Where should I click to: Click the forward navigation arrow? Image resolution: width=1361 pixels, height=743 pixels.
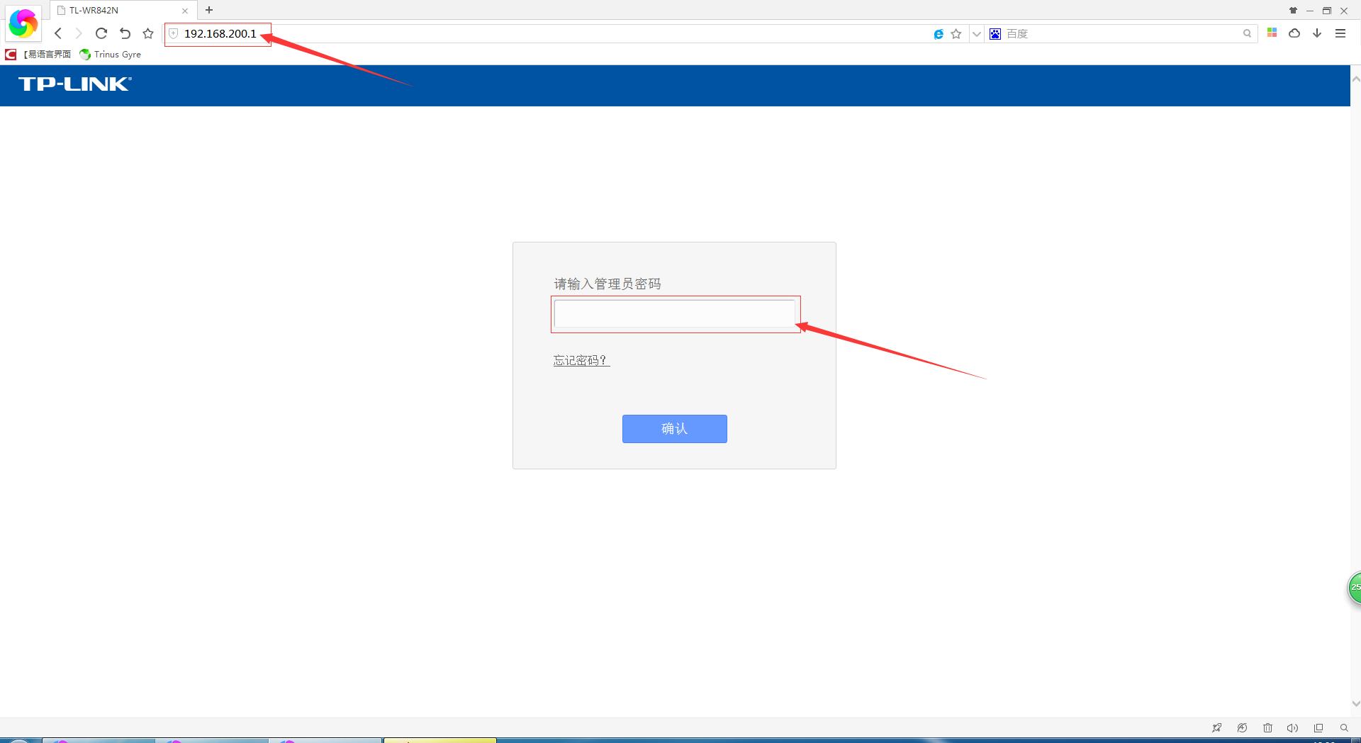tap(79, 33)
